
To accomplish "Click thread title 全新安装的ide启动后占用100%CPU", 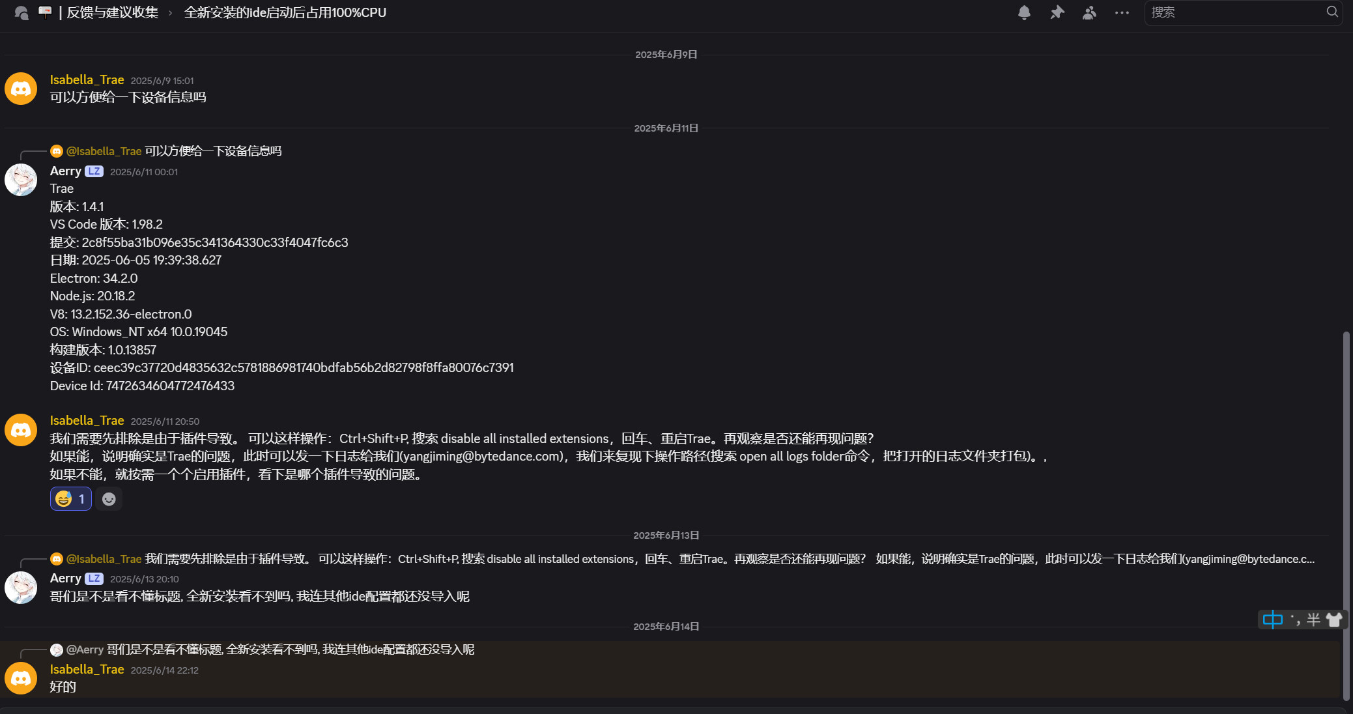I will pyautogui.click(x=285, y=12).
